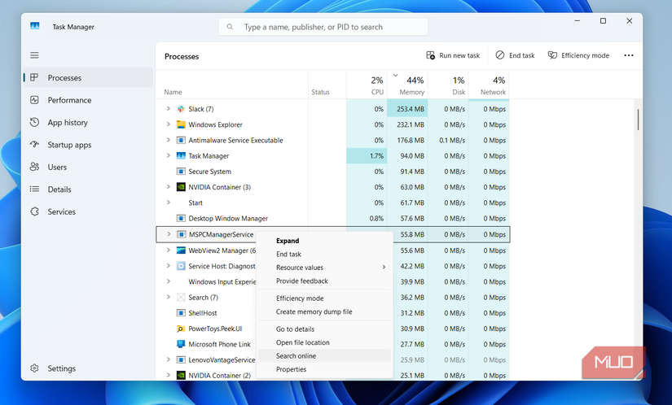Viewport: 672px width, 405px height.
Task: Click the Startup apps gauge icon
Action: point(34,145)
